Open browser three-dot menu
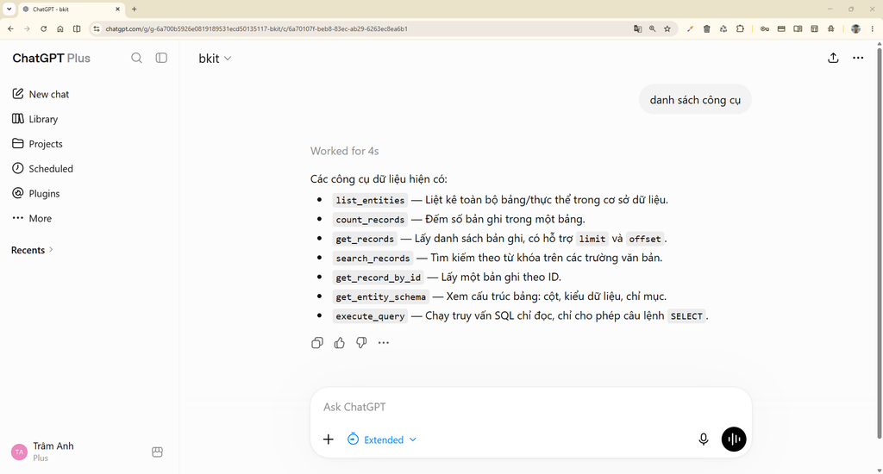 (x=873, y=28)
